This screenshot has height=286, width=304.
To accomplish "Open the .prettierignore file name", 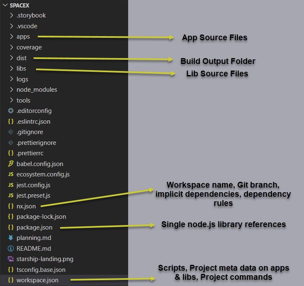I will click(36, 143).
